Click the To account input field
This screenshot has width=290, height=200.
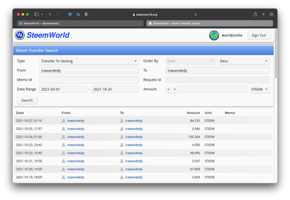coord(217,70)
